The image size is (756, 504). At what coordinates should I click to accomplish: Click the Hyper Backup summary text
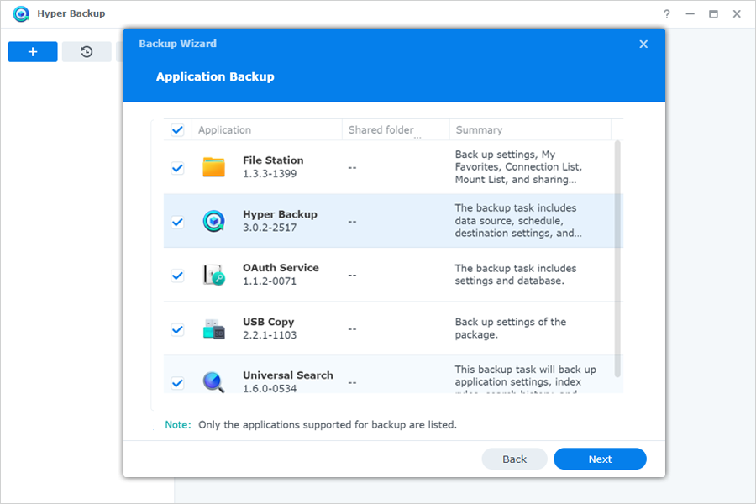(518, 220)
